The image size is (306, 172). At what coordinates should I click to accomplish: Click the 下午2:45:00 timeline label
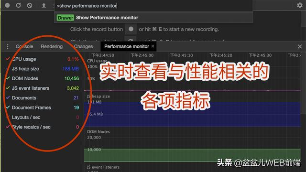142,55
